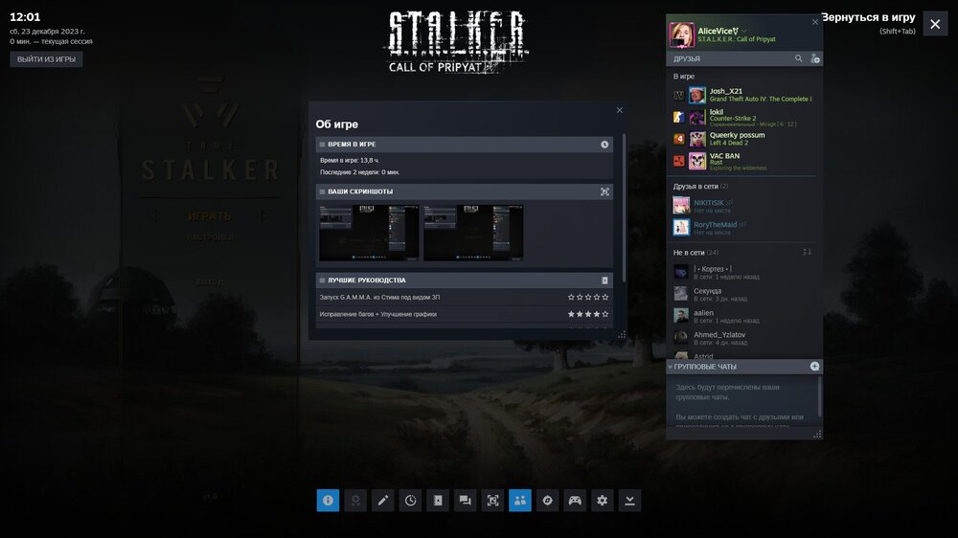Open the status dropdown arrow next to AliceVice

click(x=744, y=32)
